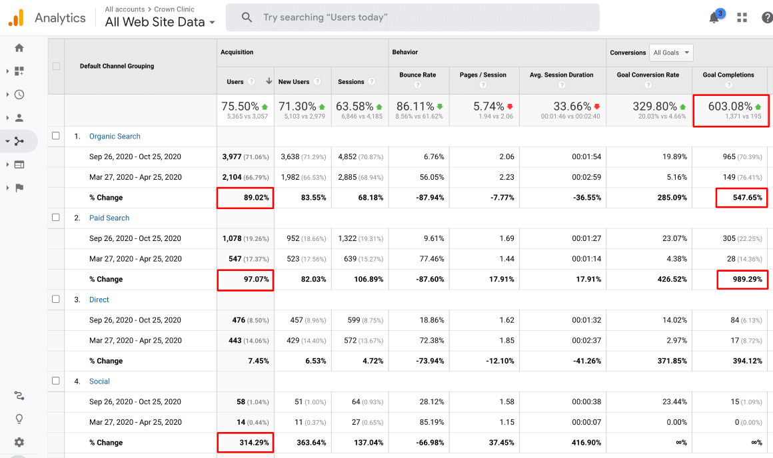Open the Direct channel link
773x458 pixels.
tap(99, 300)
